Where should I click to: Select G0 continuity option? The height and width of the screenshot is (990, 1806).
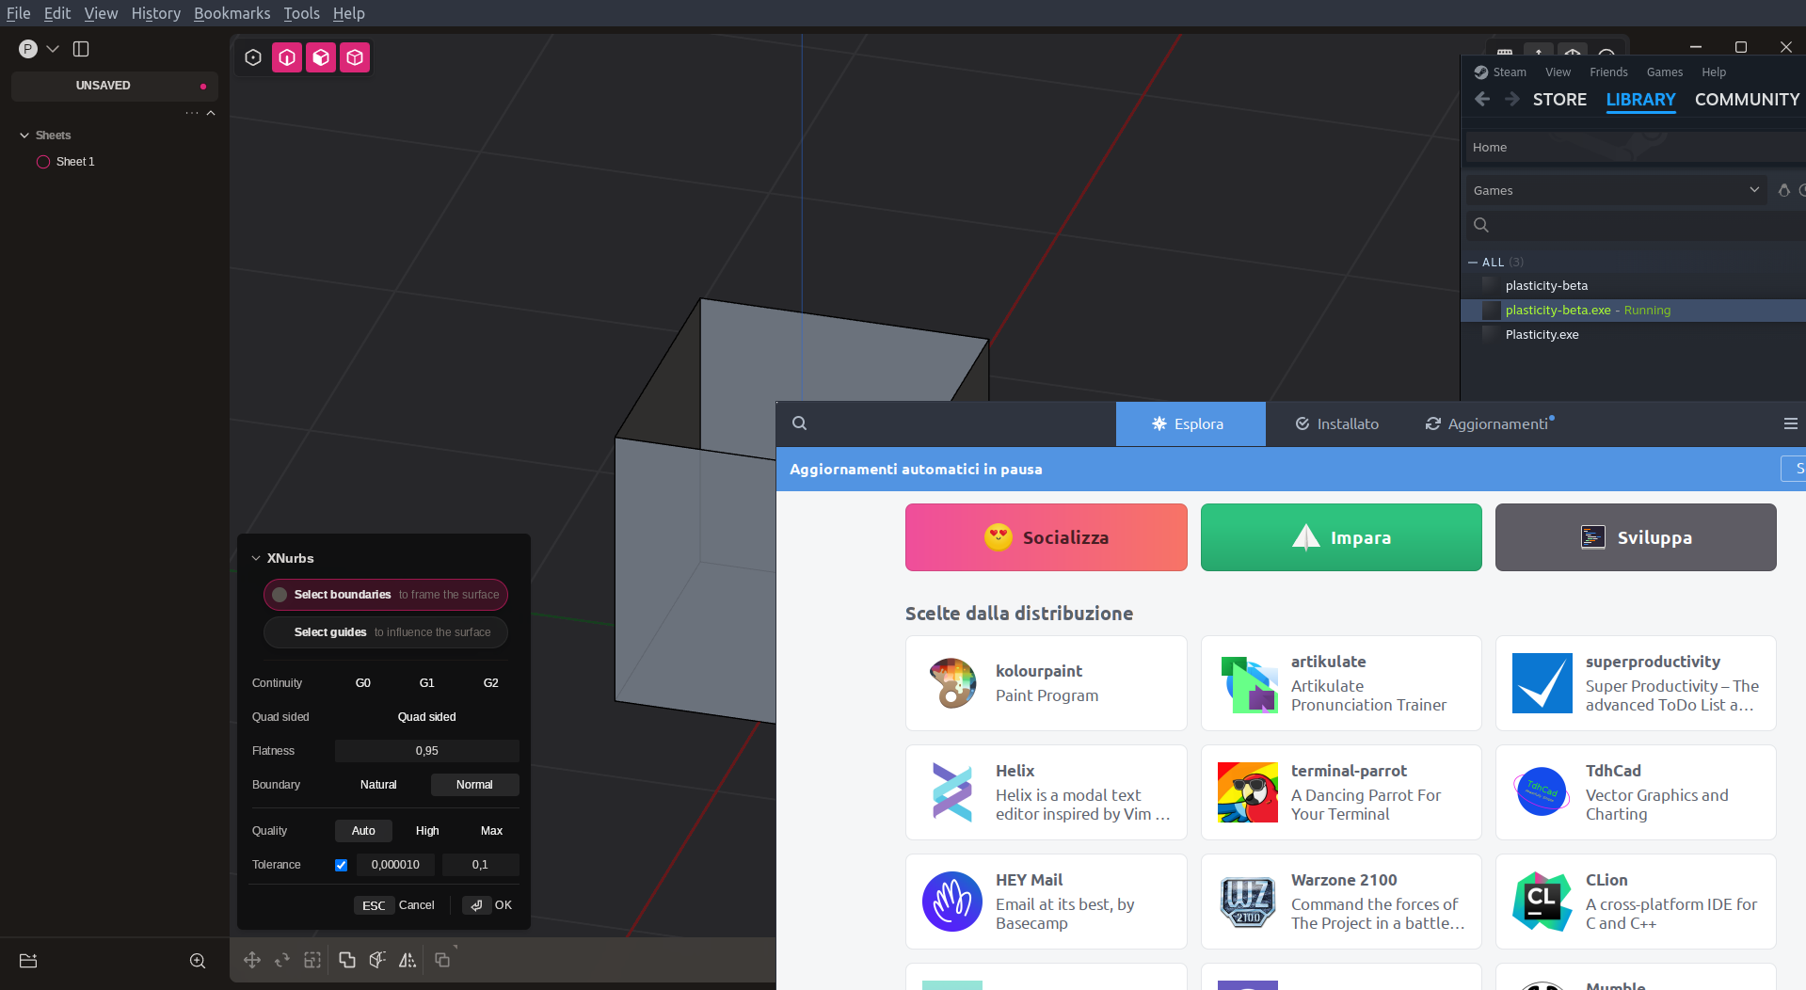pyautogui.click(x=363, y=683)
